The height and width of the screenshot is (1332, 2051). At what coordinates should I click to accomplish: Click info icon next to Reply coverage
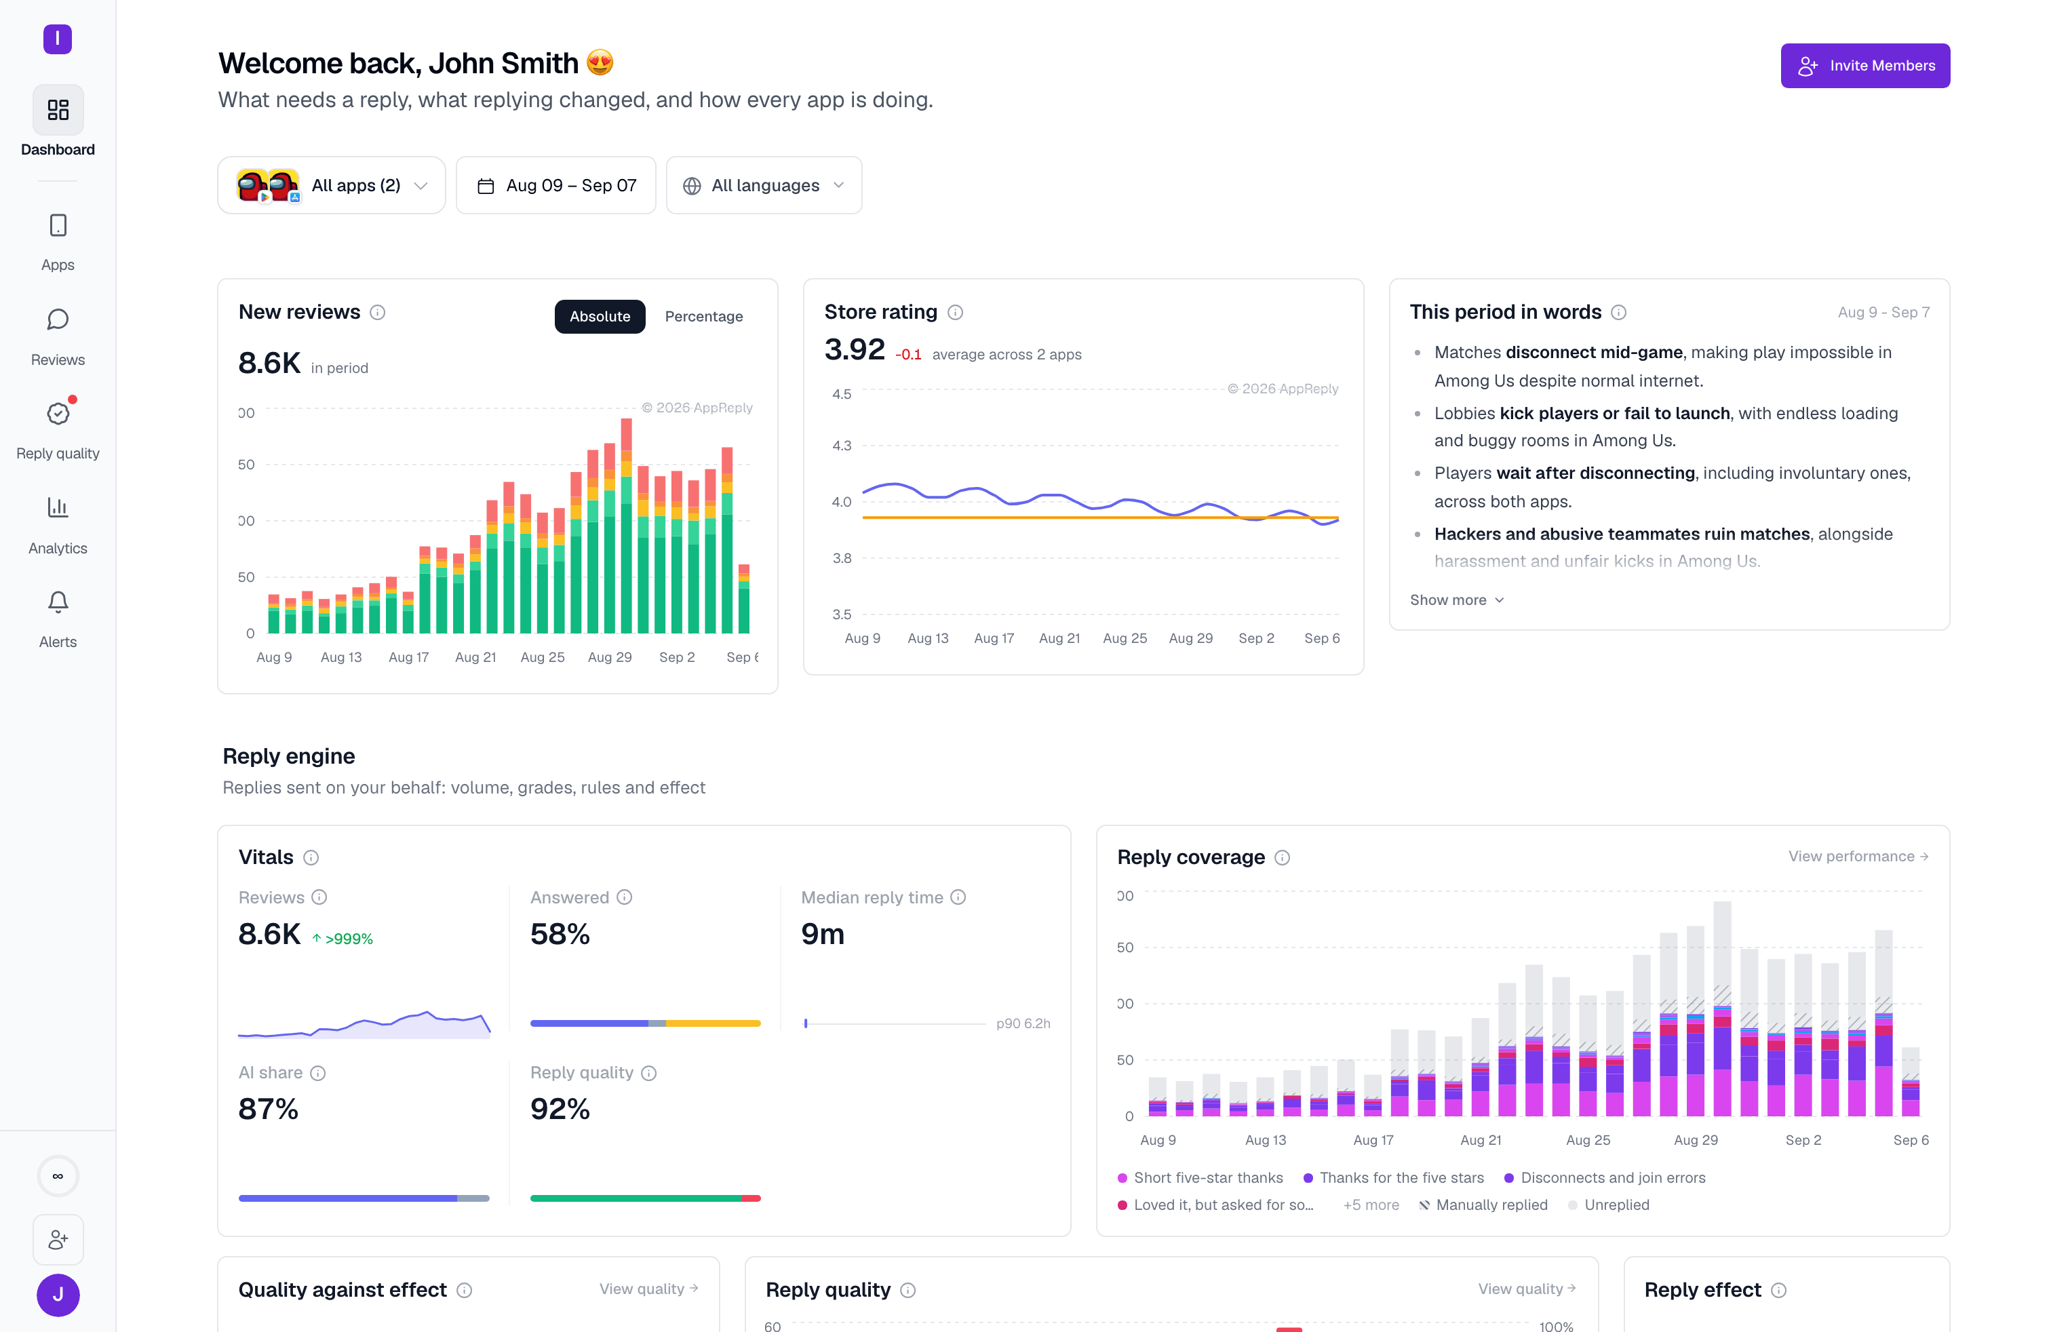click(x=1283, y=858)
